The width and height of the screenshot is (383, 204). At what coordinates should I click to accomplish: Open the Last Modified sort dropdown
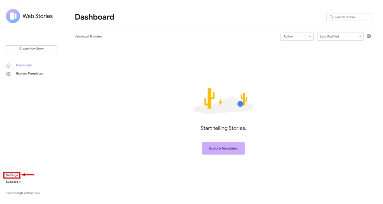coord(340,37)
